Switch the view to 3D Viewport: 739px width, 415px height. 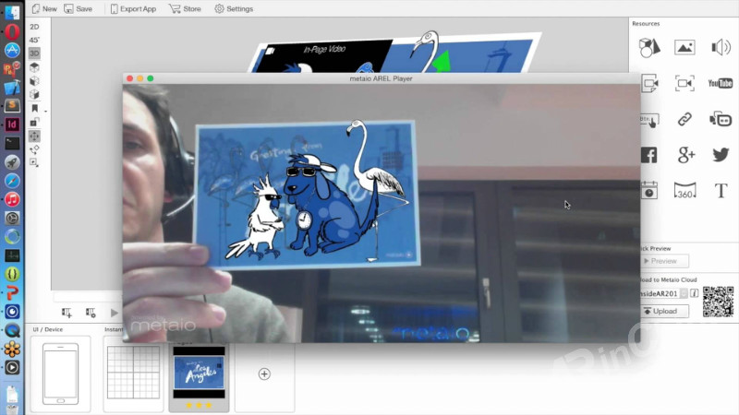34,53
